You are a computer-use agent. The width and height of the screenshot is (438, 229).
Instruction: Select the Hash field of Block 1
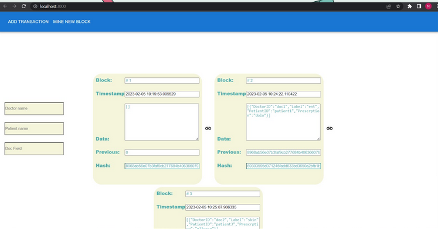coord(162,166)
